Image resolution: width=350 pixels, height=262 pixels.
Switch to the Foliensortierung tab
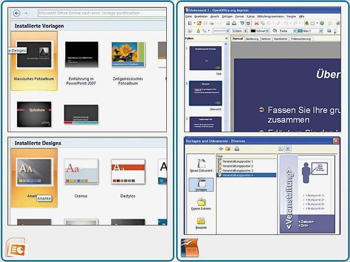tap(301, 39)
